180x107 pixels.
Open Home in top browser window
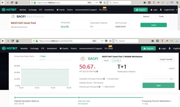[16, 3]
